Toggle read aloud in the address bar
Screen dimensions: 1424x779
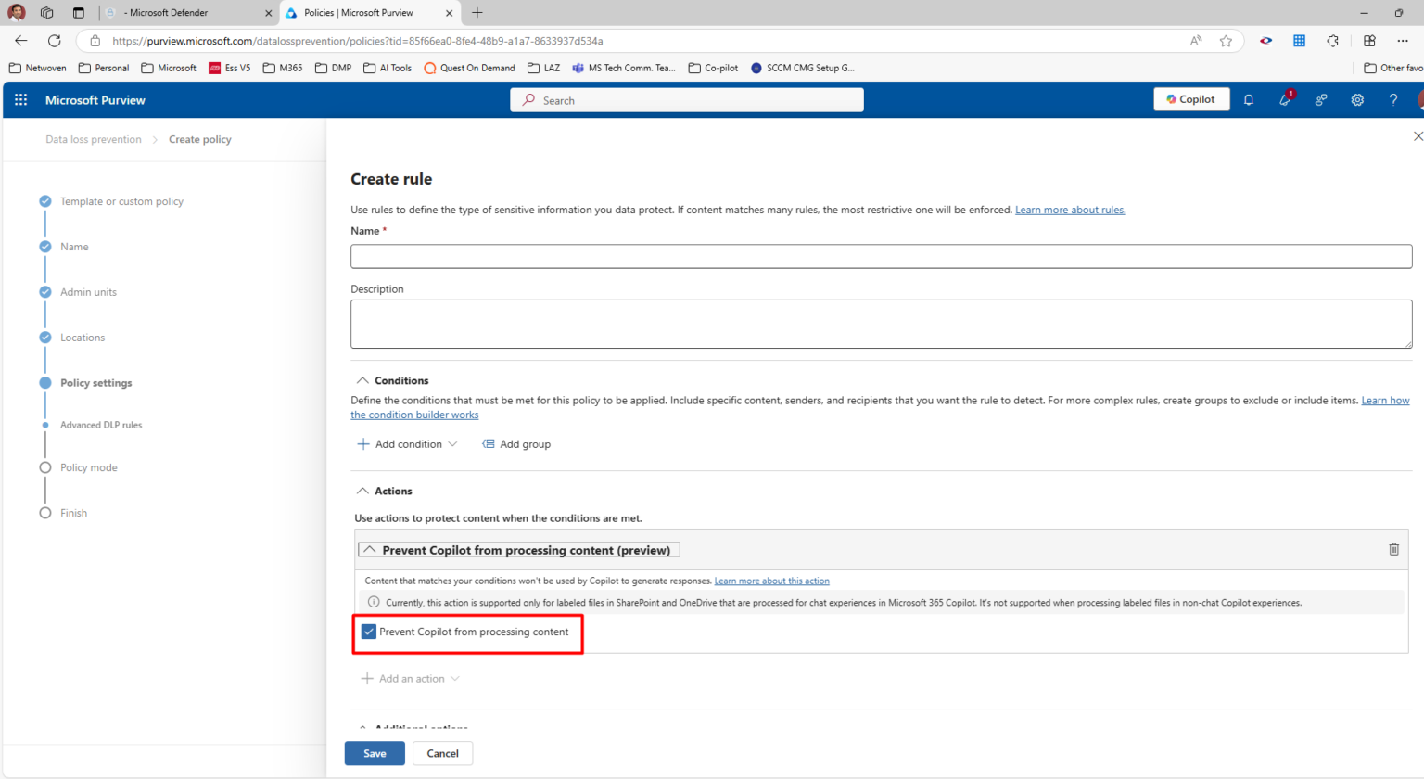coord(1196,41)
